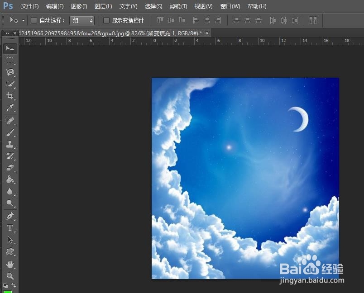Open the 编辑(E) menu
The height and width of the screenshot is (293, 364).
pyautogui.click(x=55, y=6)
